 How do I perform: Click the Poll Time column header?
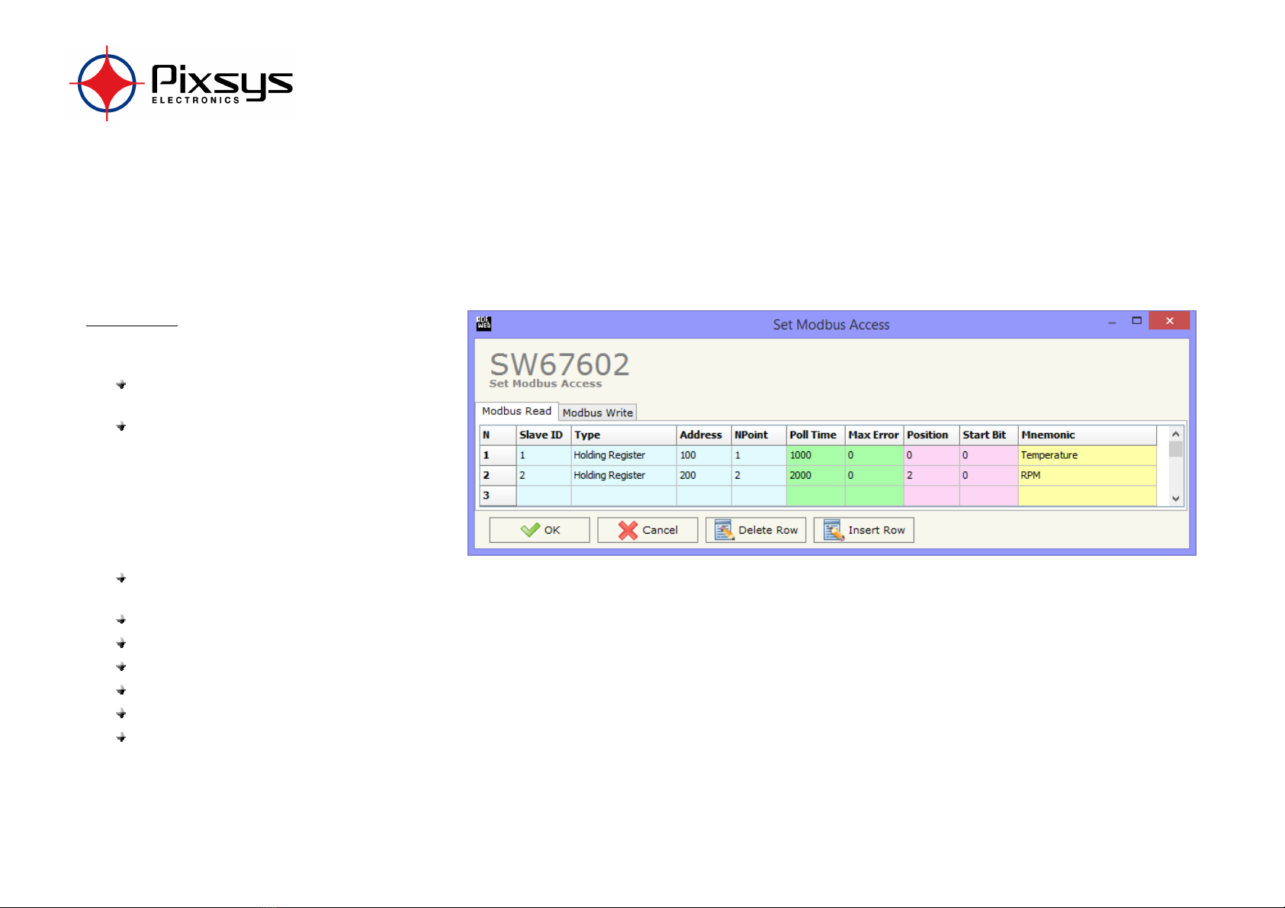point(816,435)
